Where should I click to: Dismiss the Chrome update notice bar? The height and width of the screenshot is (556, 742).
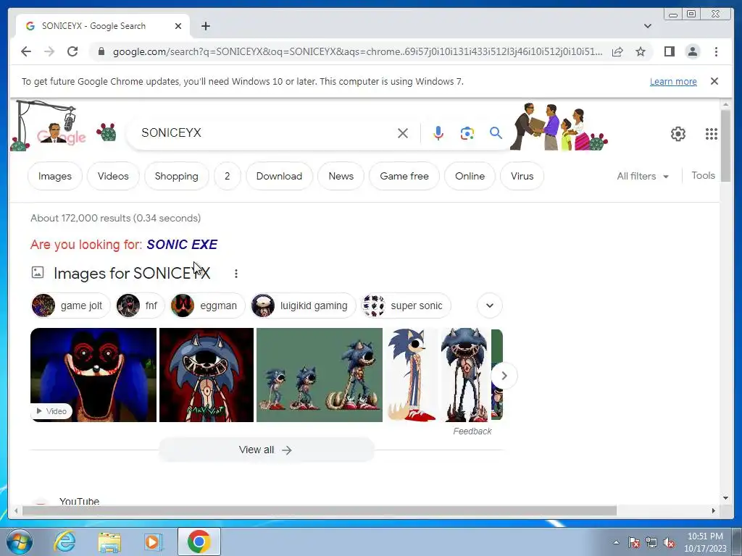[x=714, y=81]
